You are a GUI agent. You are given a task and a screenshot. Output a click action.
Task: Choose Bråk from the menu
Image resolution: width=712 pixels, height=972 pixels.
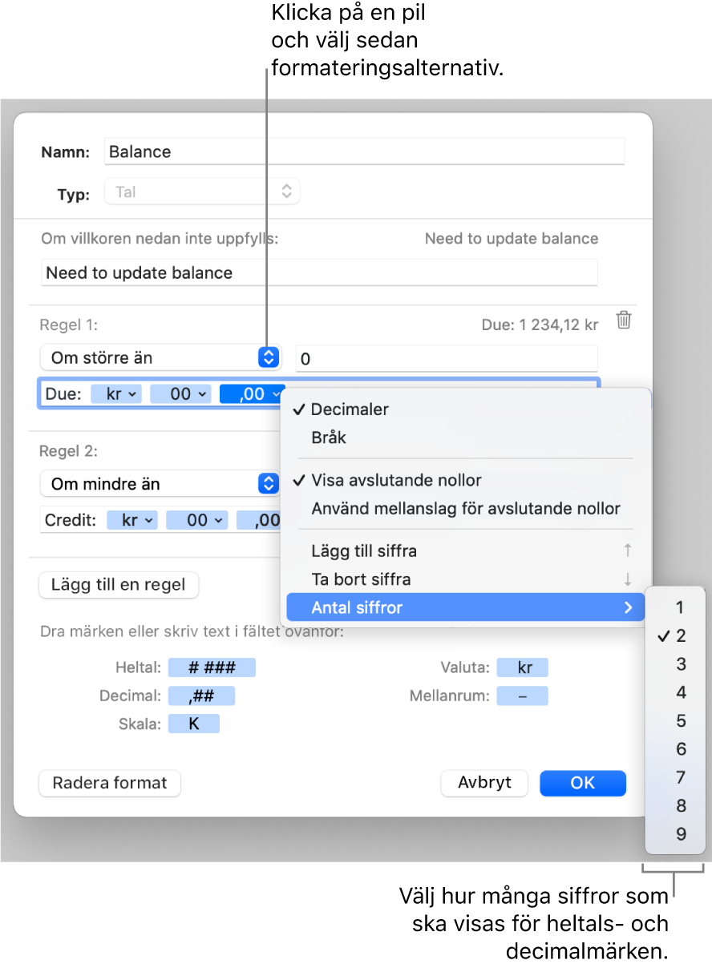point(329,438)
